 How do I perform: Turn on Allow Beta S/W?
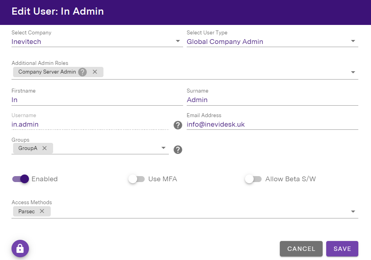[253, 179]
